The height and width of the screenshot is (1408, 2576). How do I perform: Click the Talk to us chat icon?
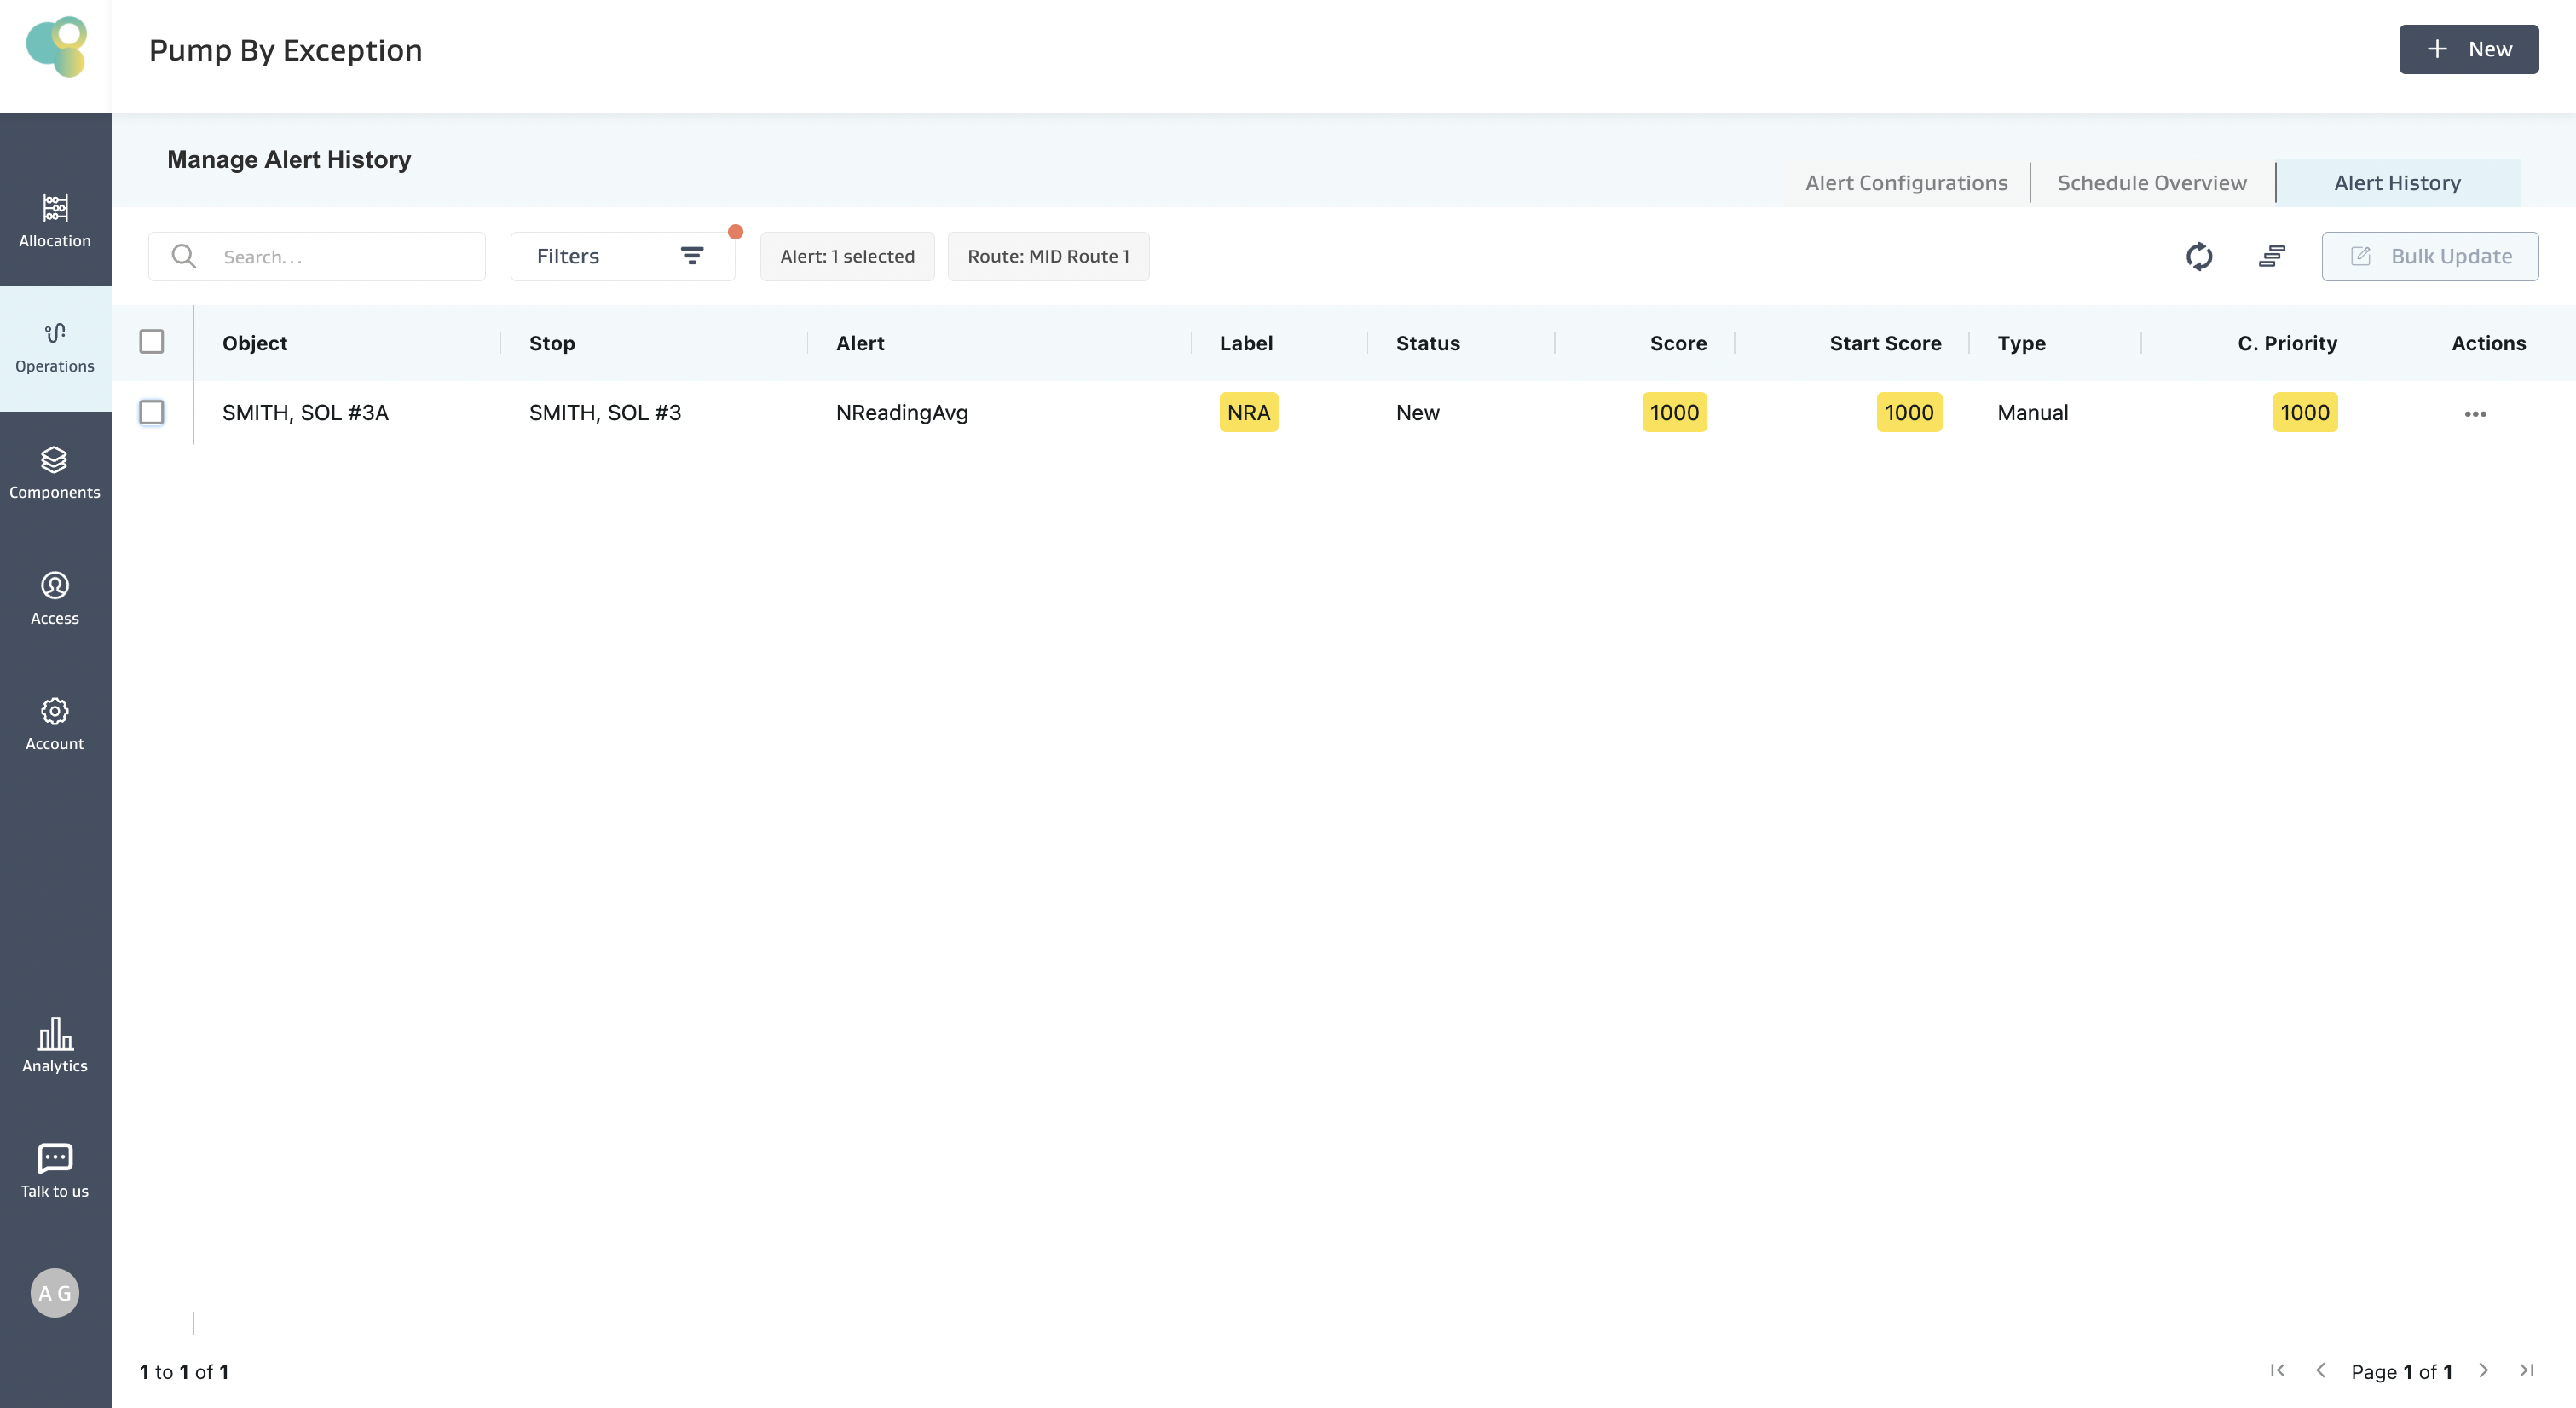tap(55, 1158)
